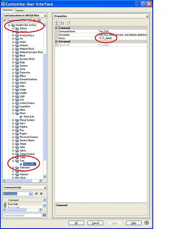
Task: Select the Customize tab
Action: pos(8,10)
